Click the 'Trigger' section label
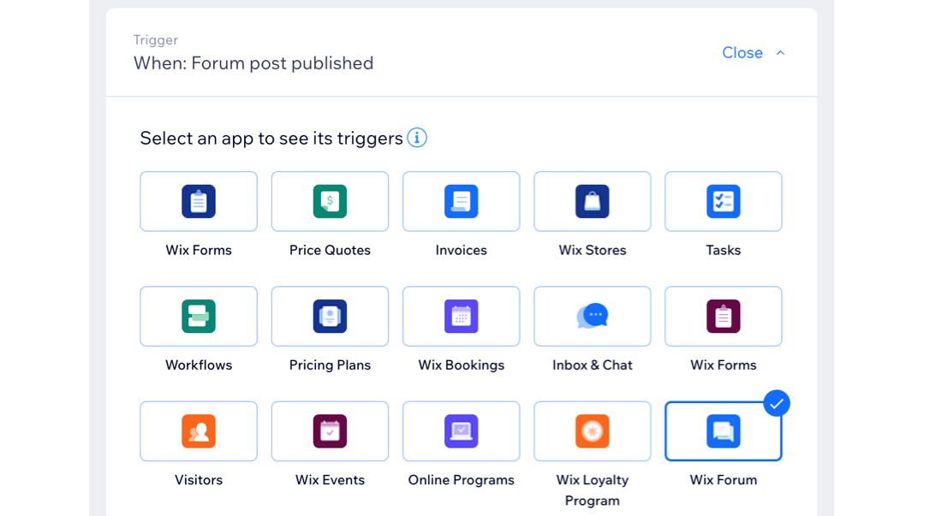This screenshot has width=942, height=516. click(x=156, y=40)
